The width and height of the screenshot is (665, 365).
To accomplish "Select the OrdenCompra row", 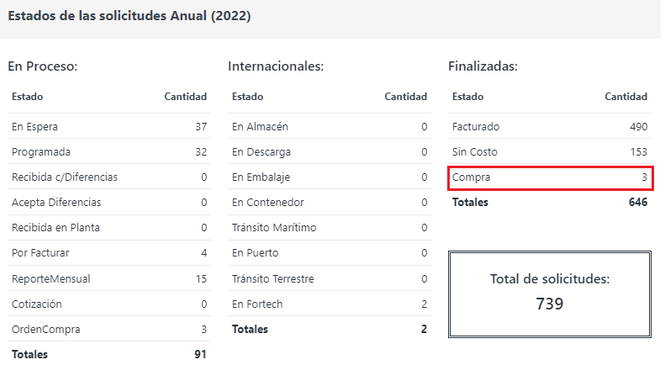I will (x=109, y=329).
